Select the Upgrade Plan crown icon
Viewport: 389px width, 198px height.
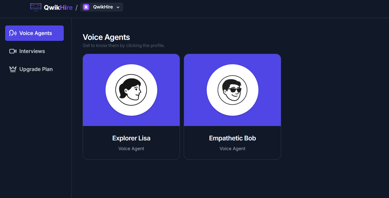coord(12,69)
